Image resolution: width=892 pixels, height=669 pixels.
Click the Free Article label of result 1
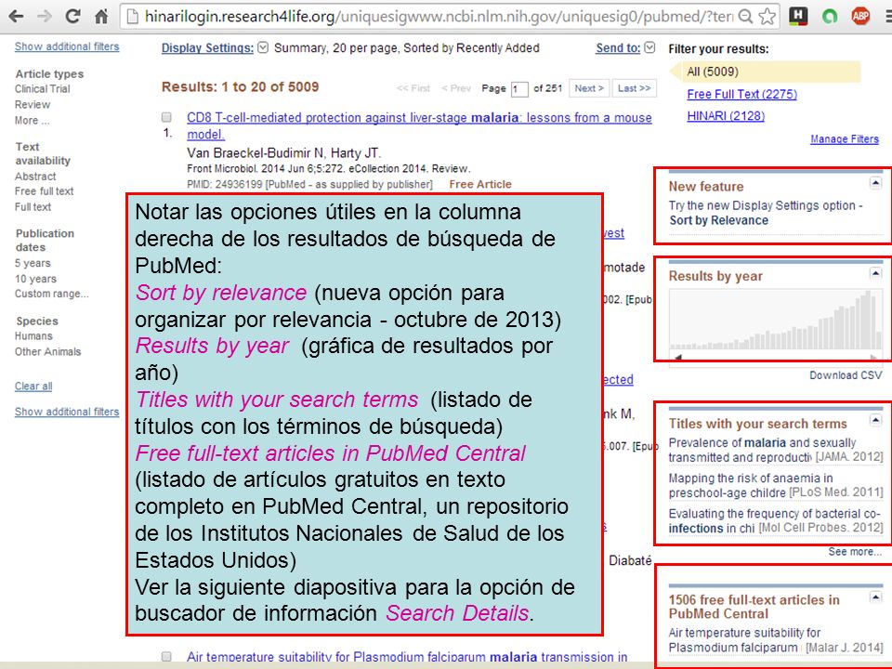(480, 184)
